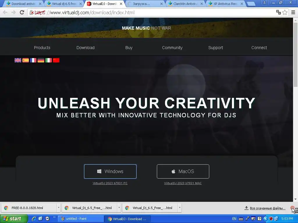Click the question mark help tray icon
298x223 pixels.
[259, 219]
